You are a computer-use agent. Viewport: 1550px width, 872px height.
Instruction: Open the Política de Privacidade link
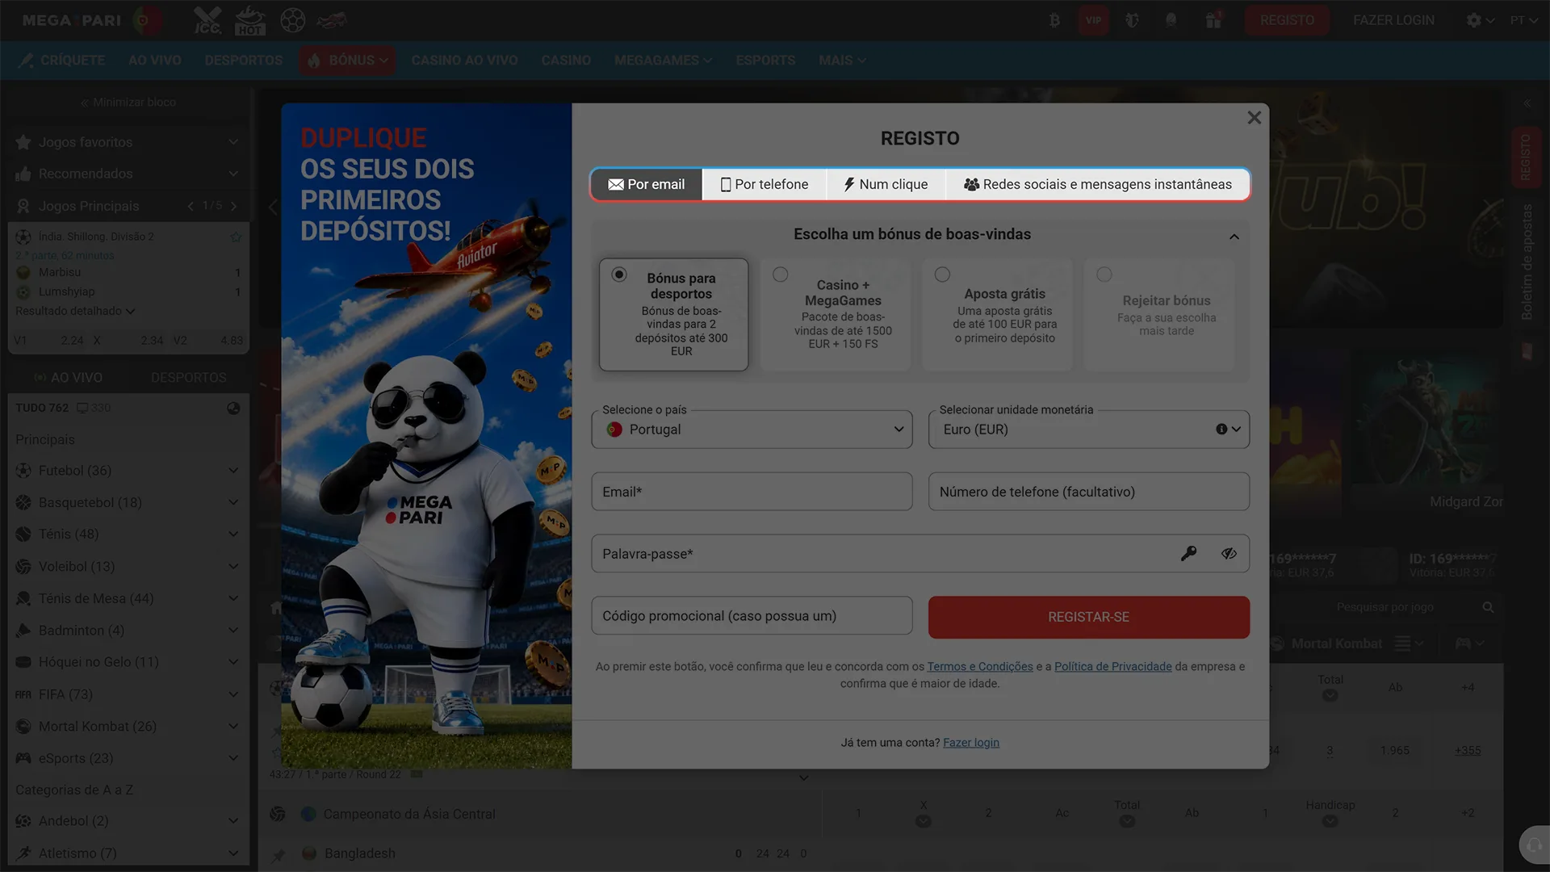coord(1113,667)
